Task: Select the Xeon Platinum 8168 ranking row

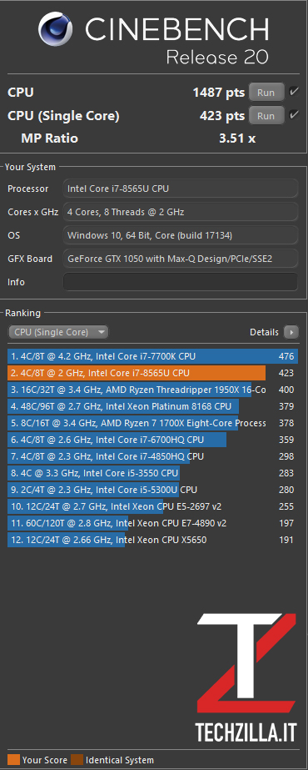Action: click(153, 406)
